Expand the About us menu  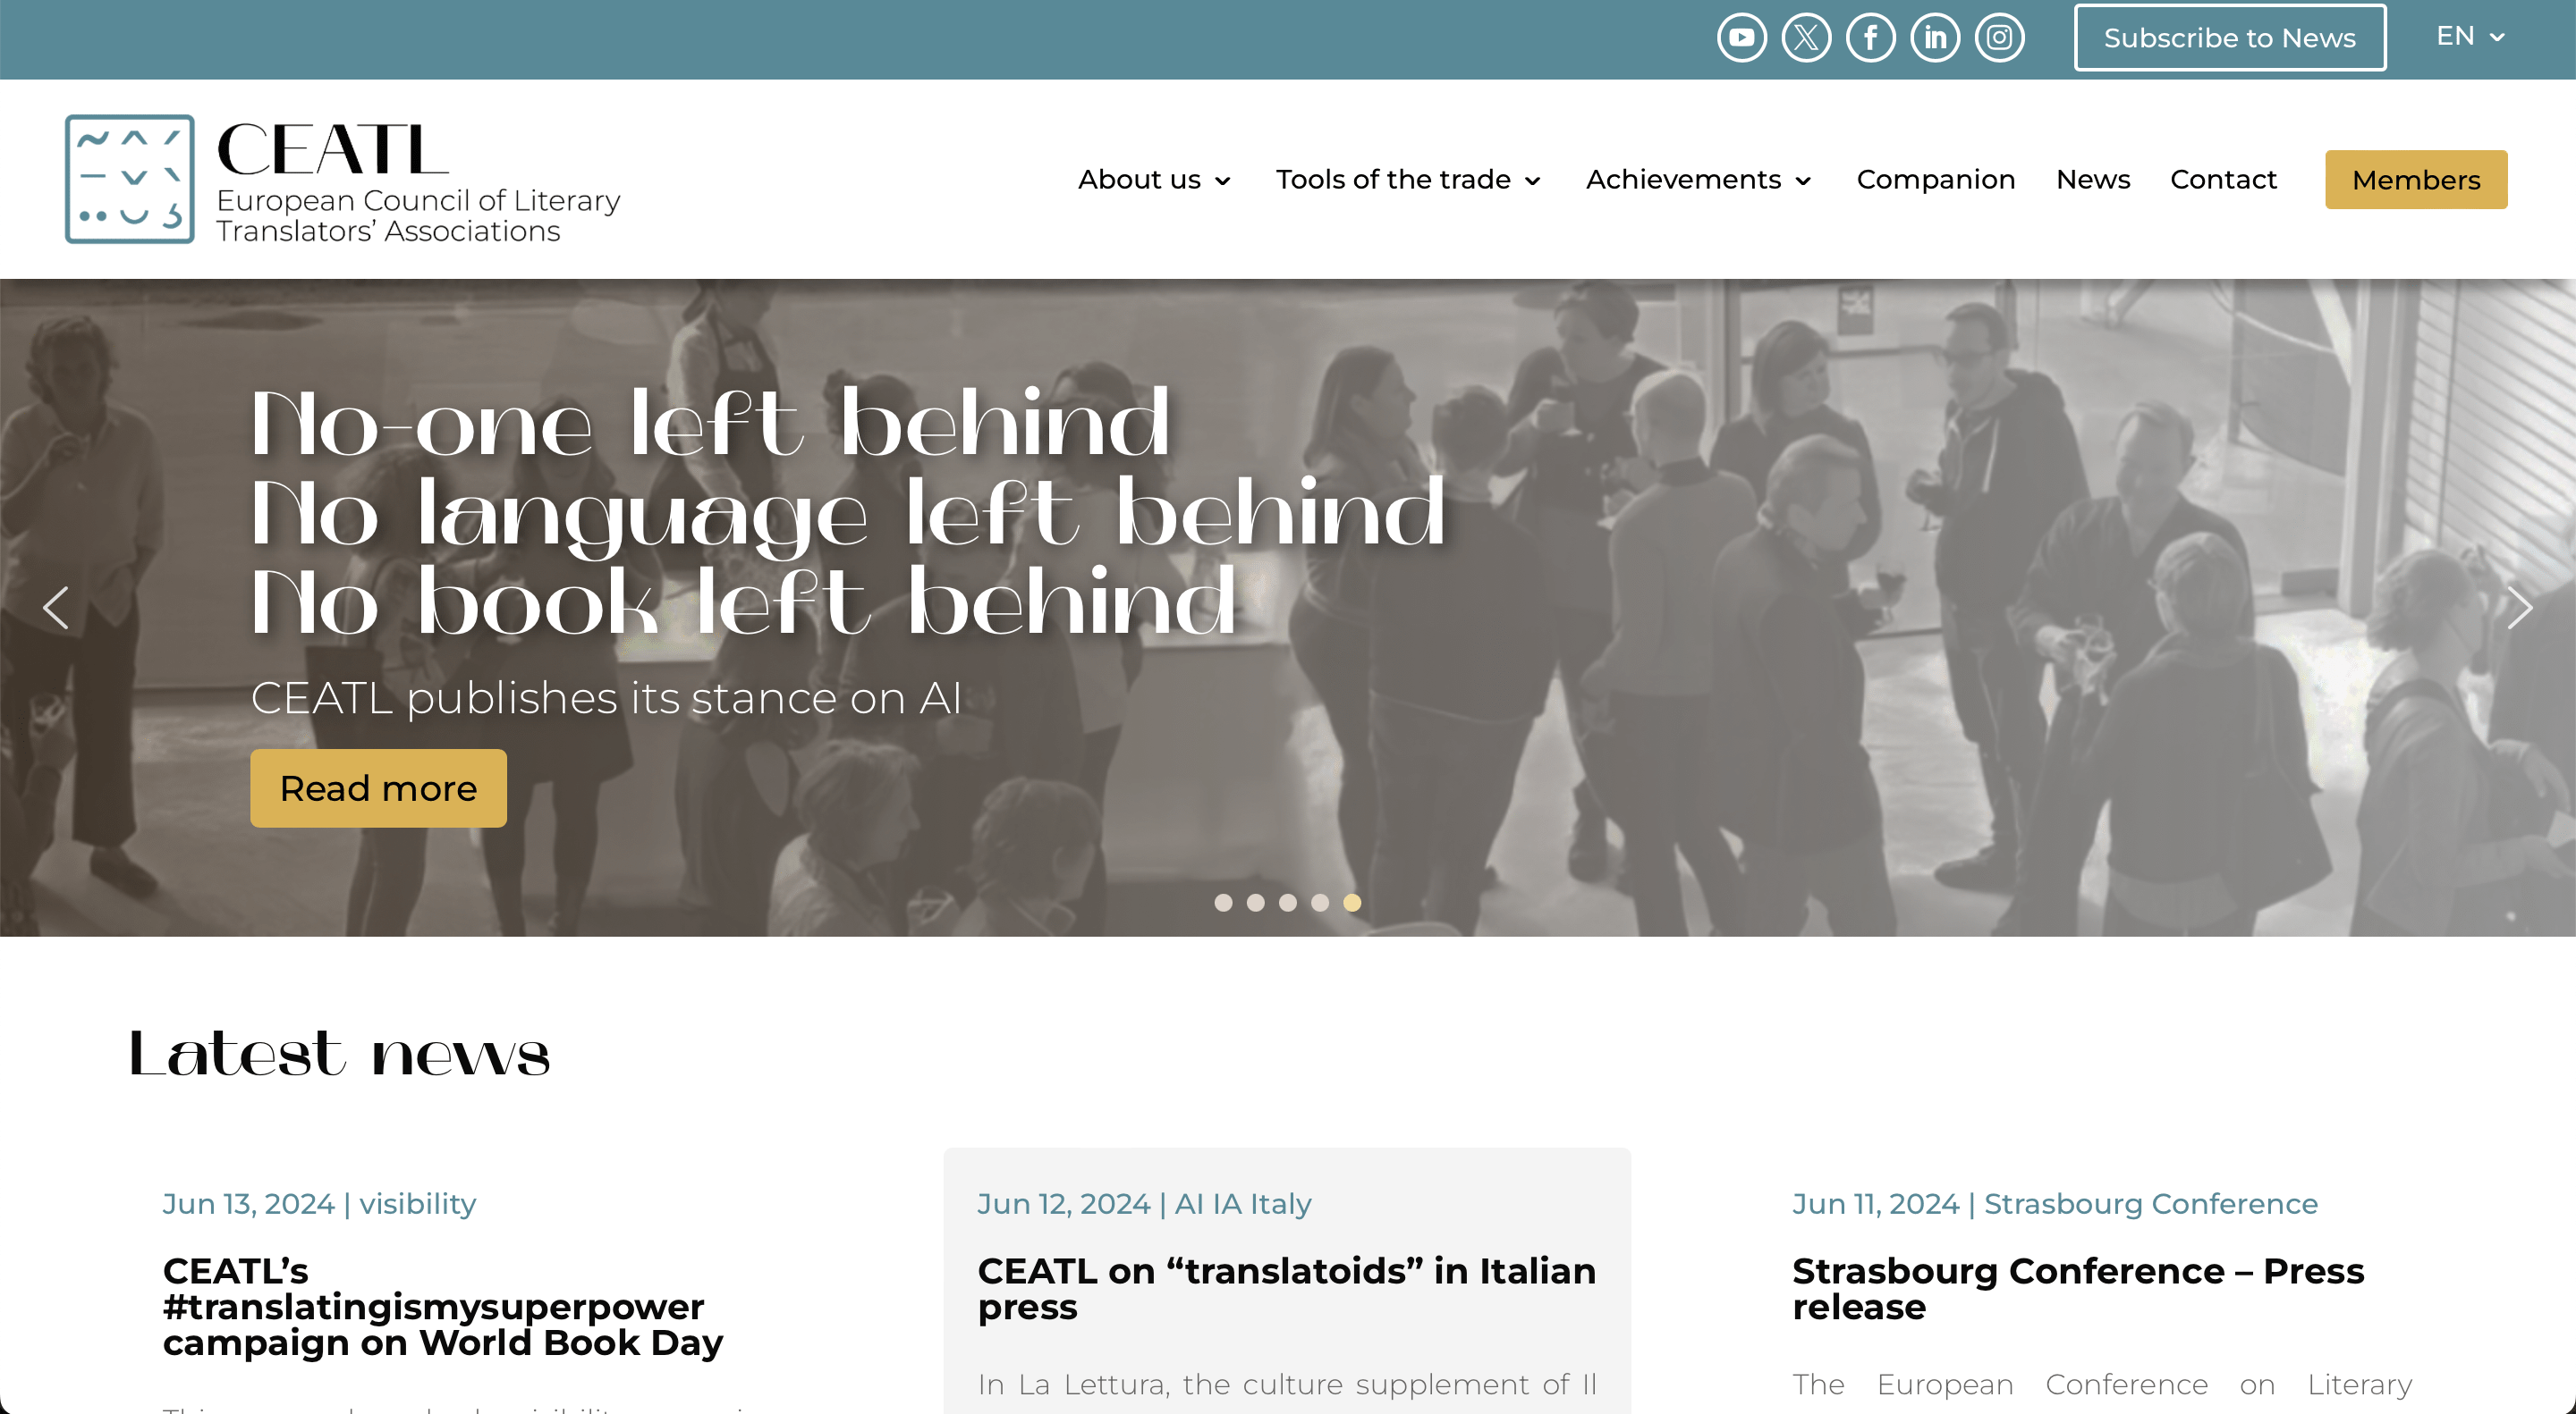[1153, 180]
